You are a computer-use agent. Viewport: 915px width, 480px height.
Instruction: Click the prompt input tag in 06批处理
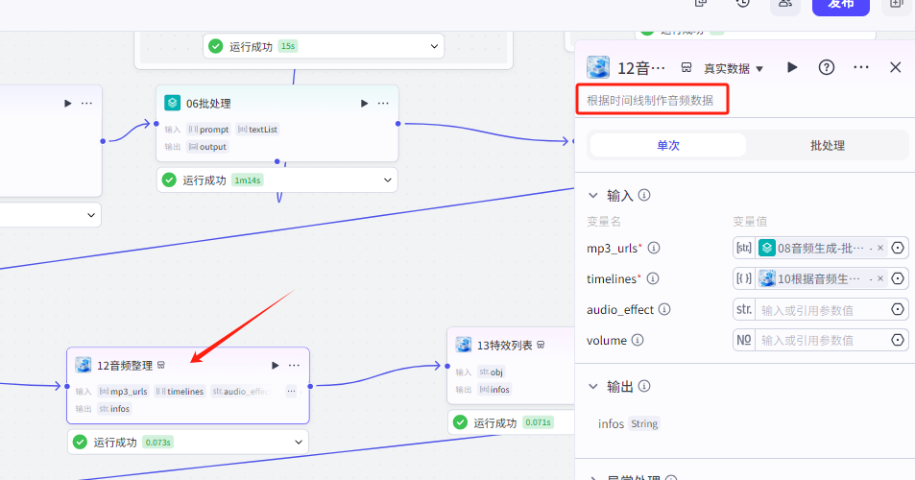pos(209,130)
